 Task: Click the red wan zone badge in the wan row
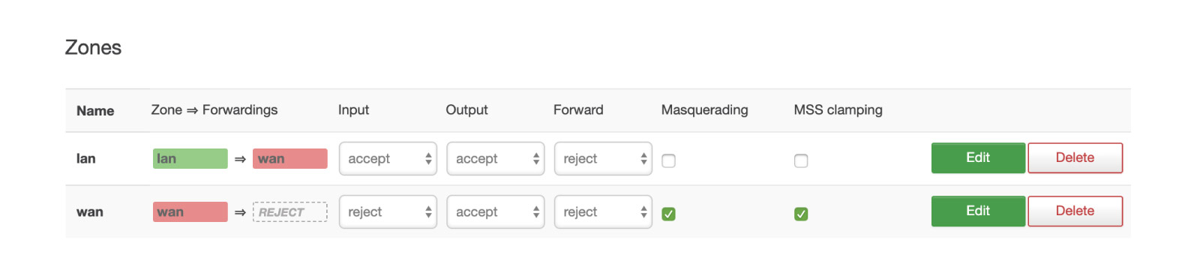[x=190, y=211]
